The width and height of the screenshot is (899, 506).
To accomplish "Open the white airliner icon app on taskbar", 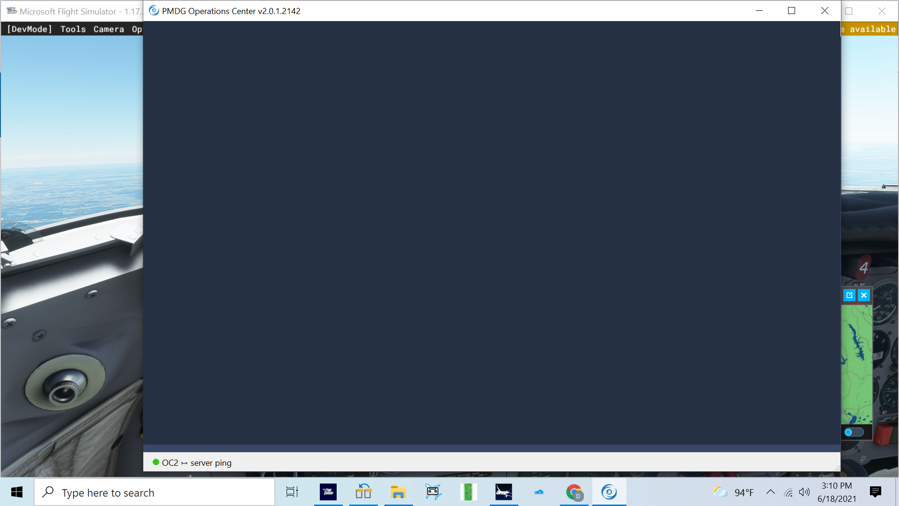I will click(x=504, y=492).
